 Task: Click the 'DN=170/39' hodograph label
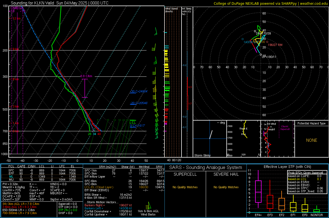click(263, 33)
